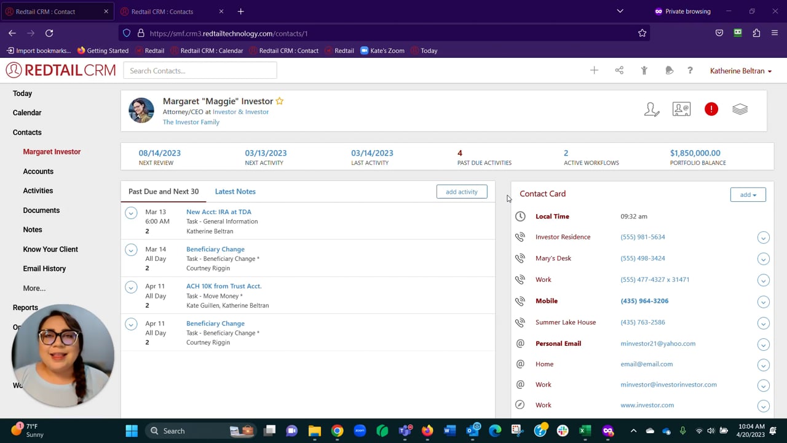This screenshot has width=787, height=443.
Task: Edit the contact using the pencil-person icon
Action: pyautogui.click(x=651, y=109)
